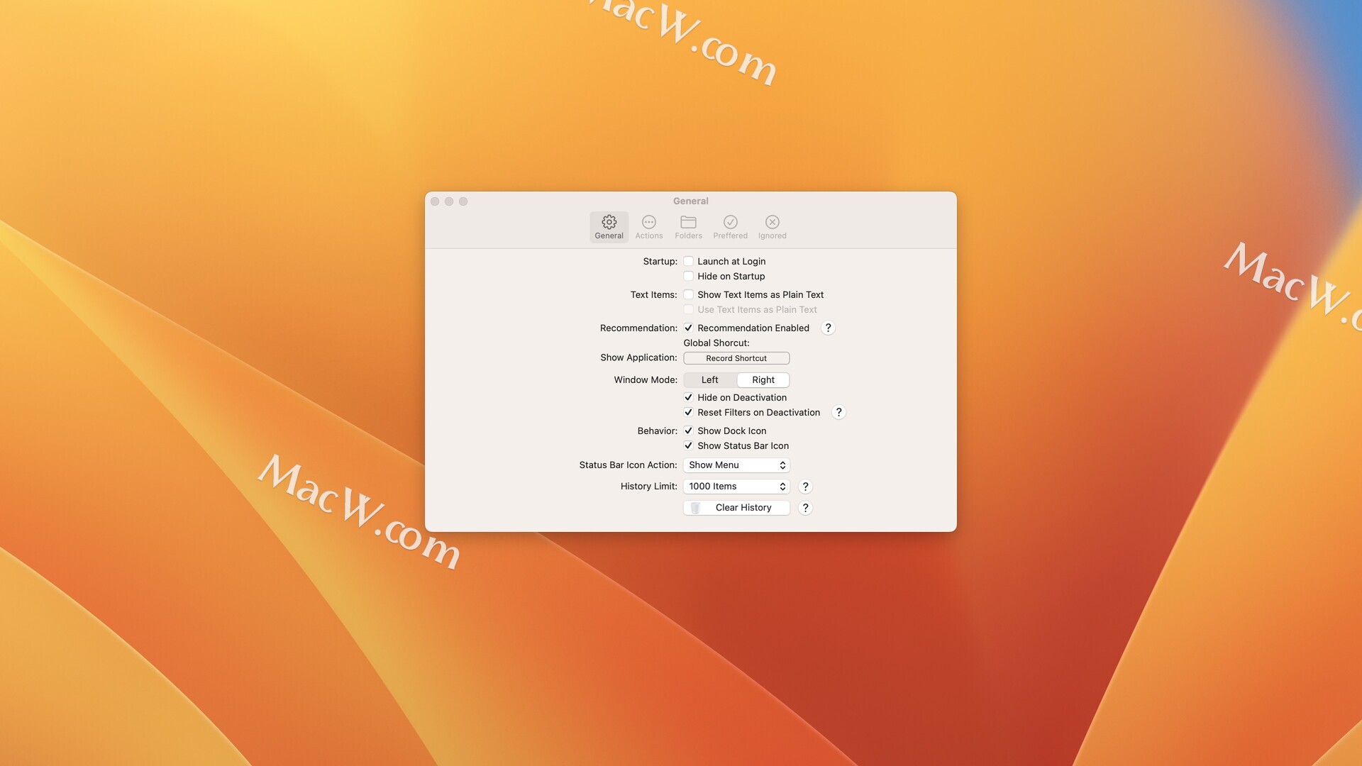Image resolution: width=1362 pixels, height=766 pixels.
Task: Click the Record Shortcut button
Action: click(x=736, y=358)
